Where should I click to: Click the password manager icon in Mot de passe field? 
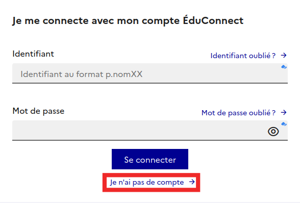[x=284, y=124]
